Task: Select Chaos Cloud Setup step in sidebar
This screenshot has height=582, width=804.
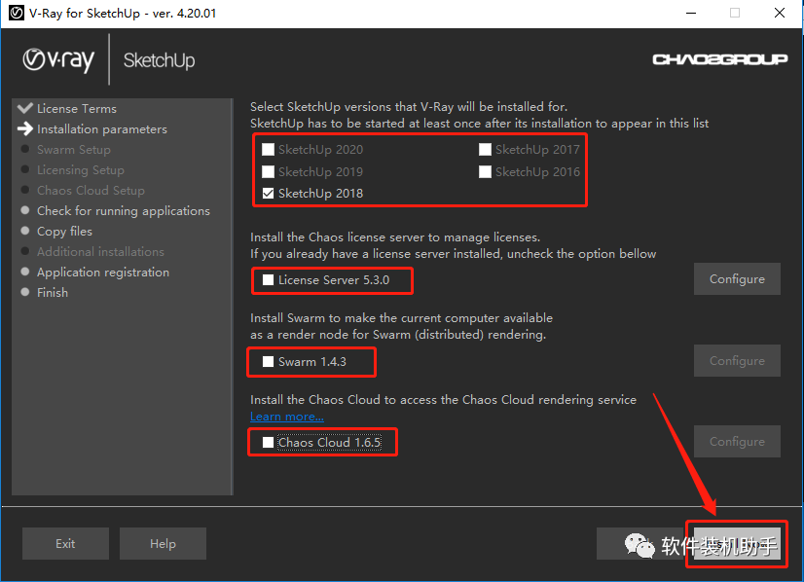Action: (91, 190)
